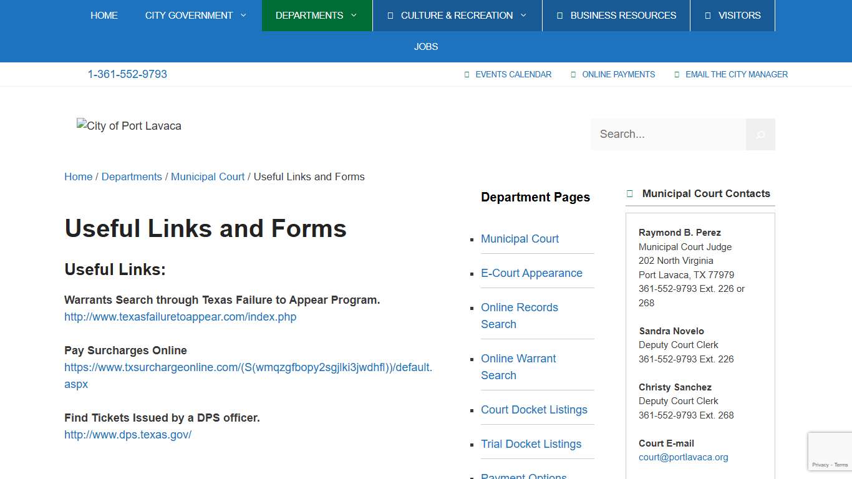The image size is (852, 479).
Task: Open E-Court Appearance page
Action: pyautogui.click(x=531, y=273)
